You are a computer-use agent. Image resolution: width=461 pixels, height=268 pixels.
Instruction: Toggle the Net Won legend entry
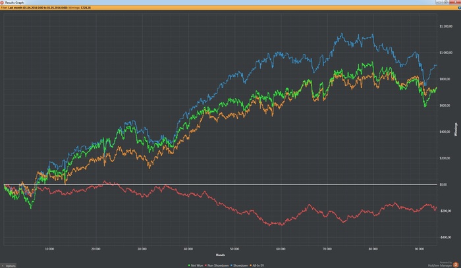pos(196,265)
